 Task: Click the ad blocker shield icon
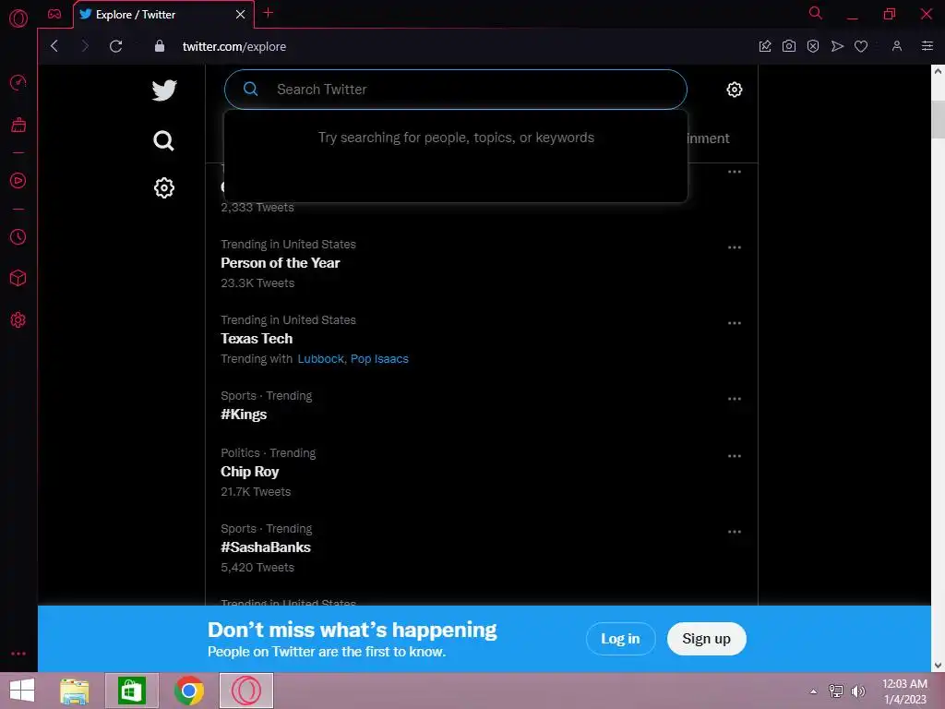coord(813,46)
